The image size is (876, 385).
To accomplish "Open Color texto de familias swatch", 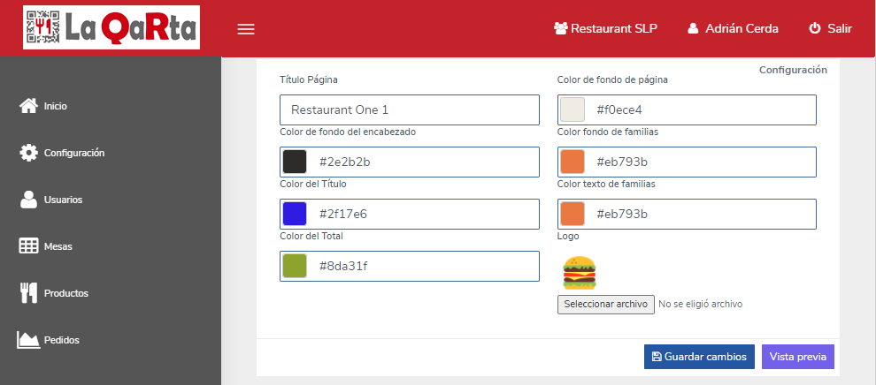I will click(x=572, y=214).
